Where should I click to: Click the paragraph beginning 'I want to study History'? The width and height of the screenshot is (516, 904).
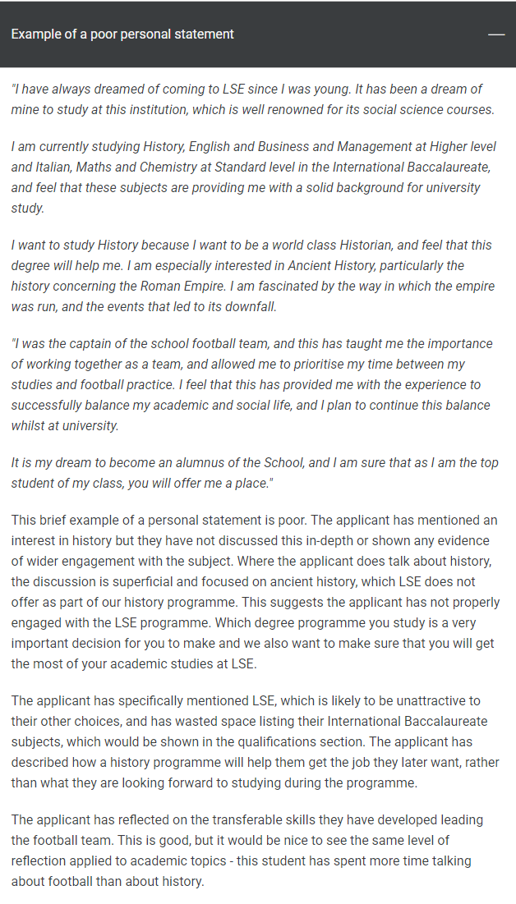253,276
